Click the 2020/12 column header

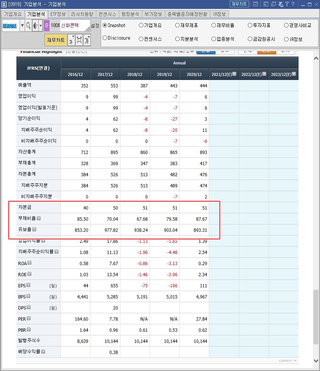[194, 74]
